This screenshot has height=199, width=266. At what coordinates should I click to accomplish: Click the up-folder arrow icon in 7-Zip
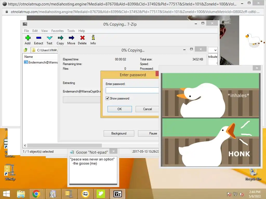26,50
